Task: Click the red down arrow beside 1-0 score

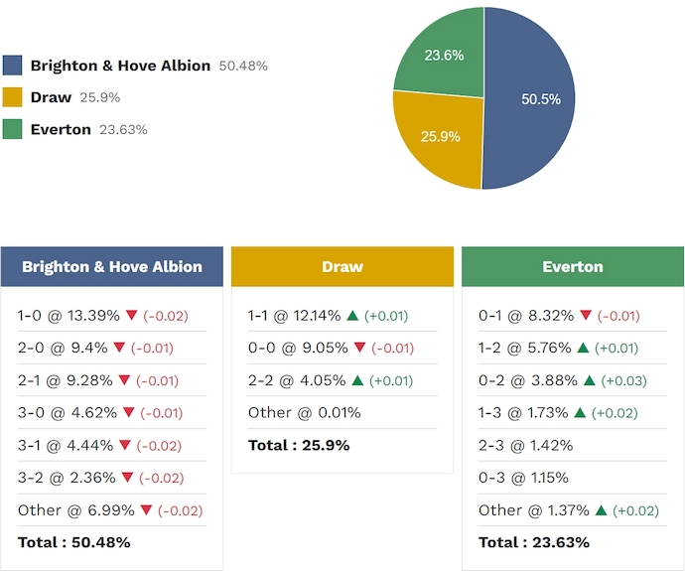Action: click(132, 317)
